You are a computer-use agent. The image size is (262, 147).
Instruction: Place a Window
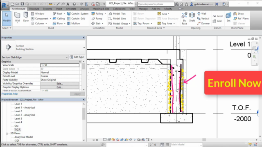pyautogui.click(x=38, y=13)
